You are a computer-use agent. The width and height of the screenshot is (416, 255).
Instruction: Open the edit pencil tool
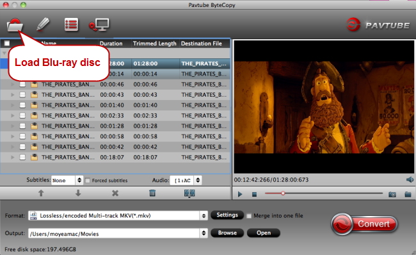tap(43, 24)
